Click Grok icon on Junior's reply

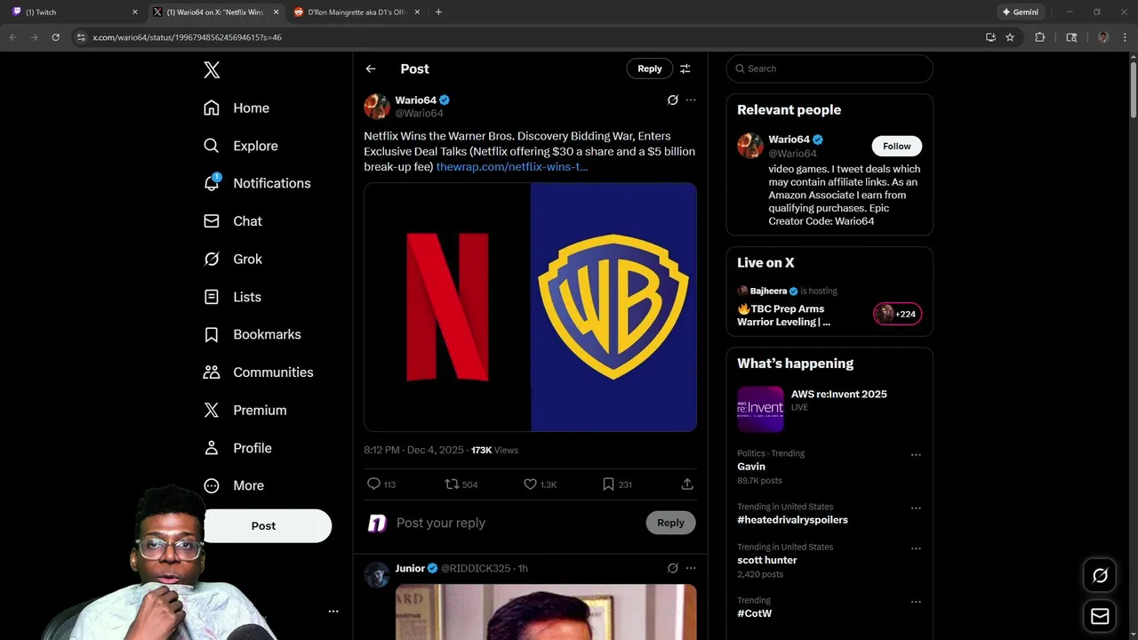[x=673, y=567]
